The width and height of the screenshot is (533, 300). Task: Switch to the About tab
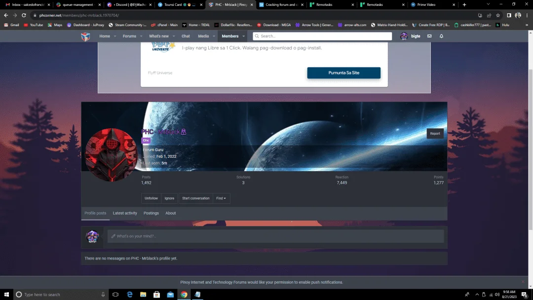click(x=171, y=213)
